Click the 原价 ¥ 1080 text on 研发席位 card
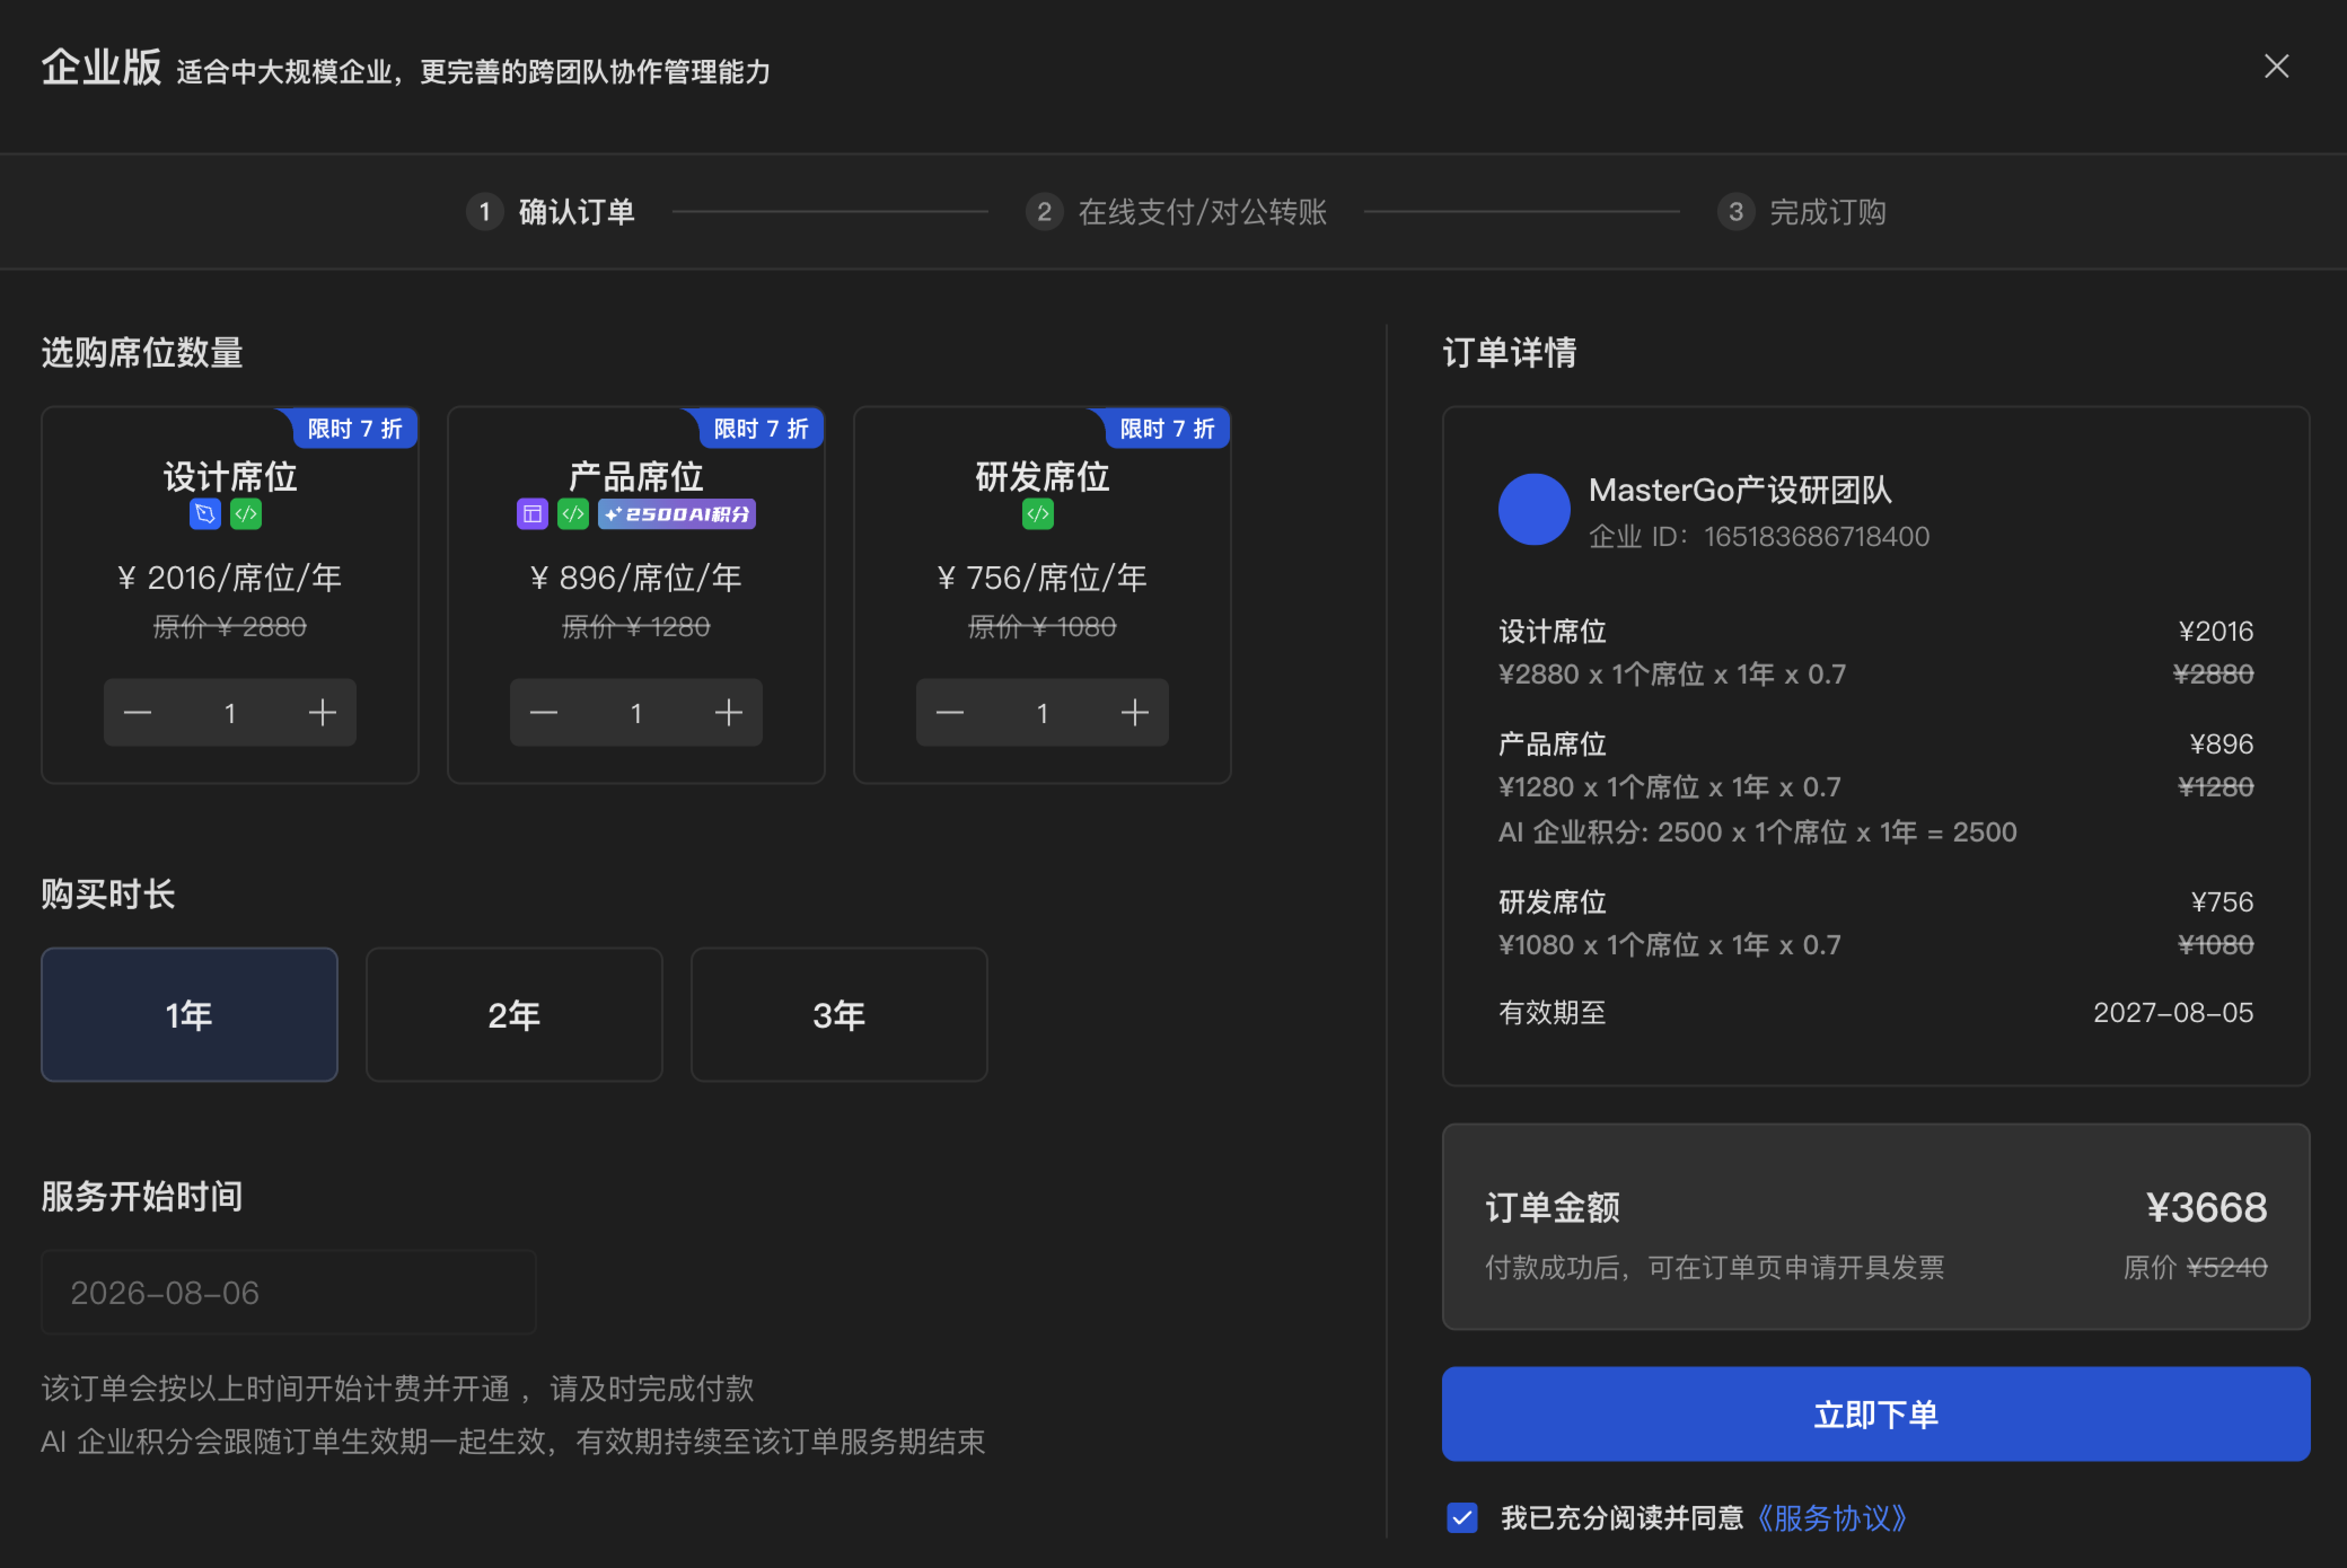2347x1568 pixels. coord(1042,627)
